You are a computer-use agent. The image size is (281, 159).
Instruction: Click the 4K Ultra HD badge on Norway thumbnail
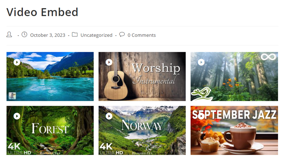[x=111, y=149]
